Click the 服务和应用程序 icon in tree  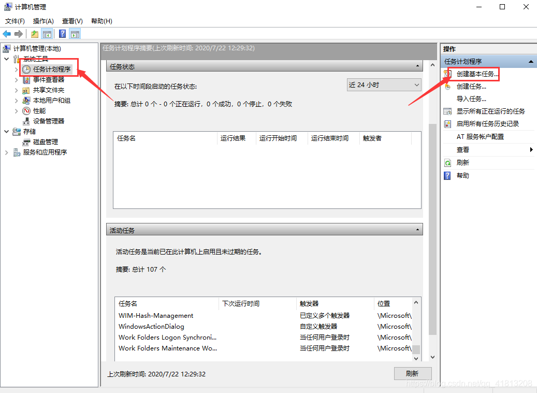click(17, 152)
